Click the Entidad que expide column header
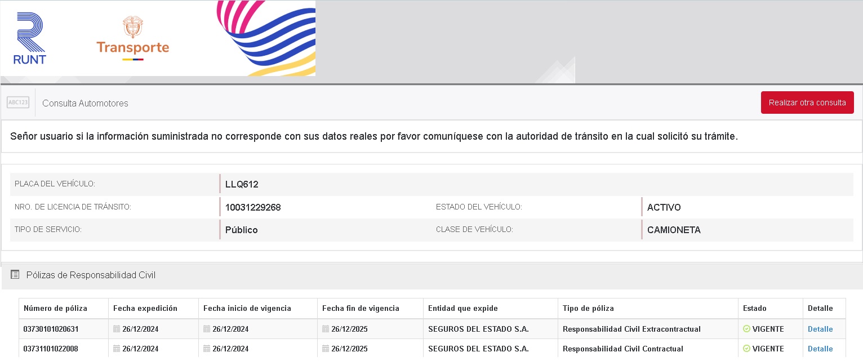Screen dimensions: 863x361 click(x=462, y=308)
